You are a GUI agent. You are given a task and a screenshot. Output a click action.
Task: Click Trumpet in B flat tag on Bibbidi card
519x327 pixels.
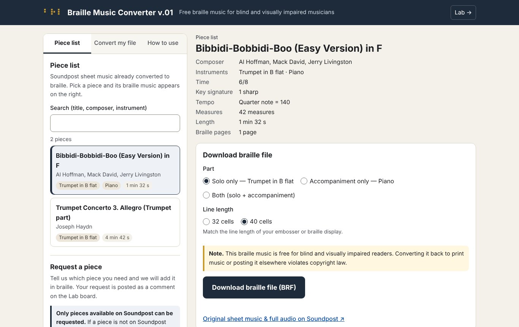tap(78, 186)
